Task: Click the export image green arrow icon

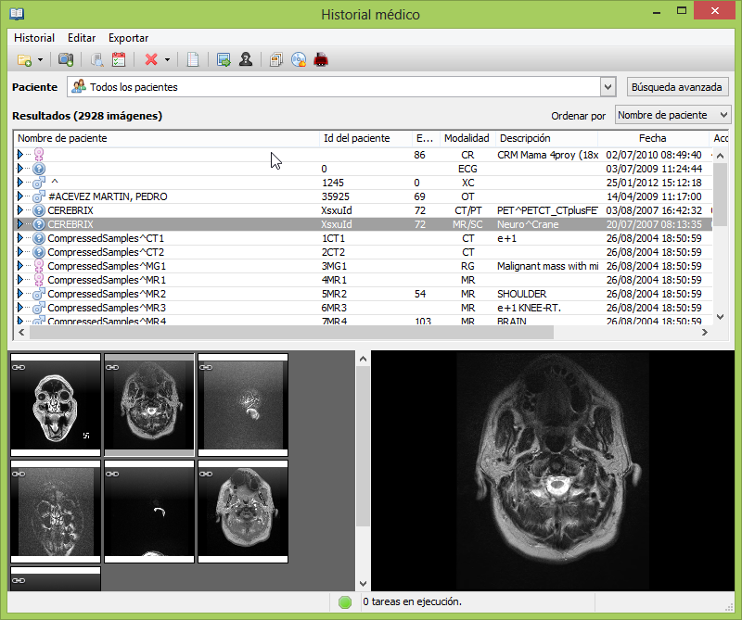Action: (x=224, y=60)
